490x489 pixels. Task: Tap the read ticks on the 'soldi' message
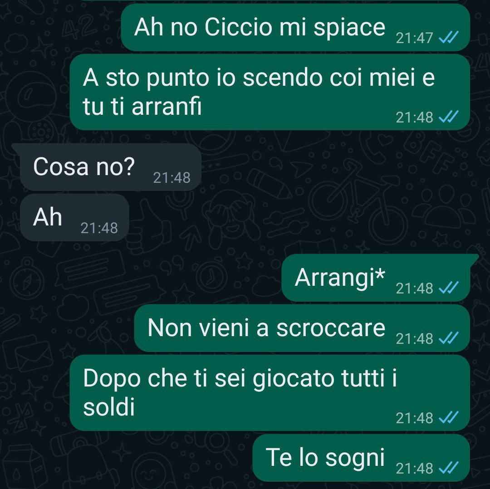pyautogui.click(x=448, y=417)
